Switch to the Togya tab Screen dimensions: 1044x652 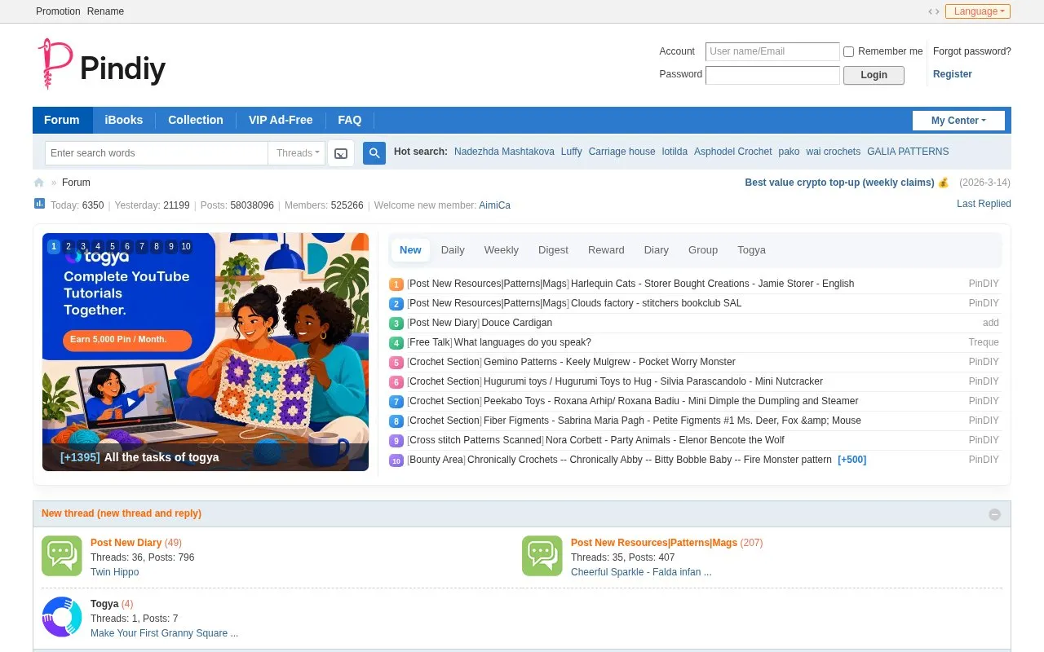751,250
